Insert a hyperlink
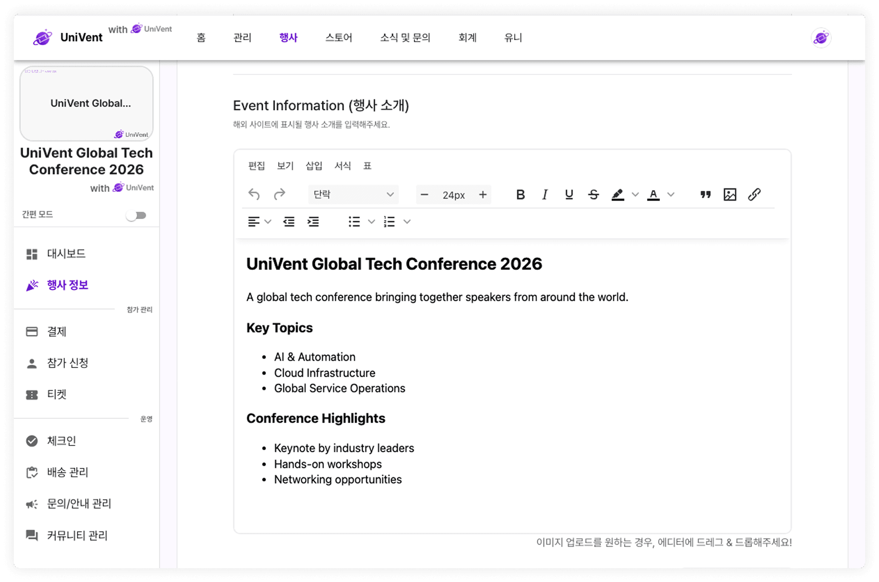The width and height of the screenshot is (879, 582). pyautogui.click(x=754, y=195)
